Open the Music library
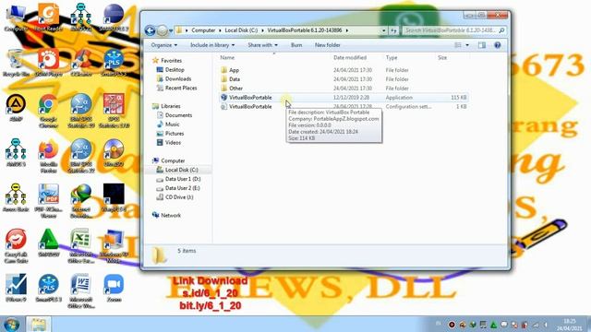591x332 pixels. tap(172, 125)
